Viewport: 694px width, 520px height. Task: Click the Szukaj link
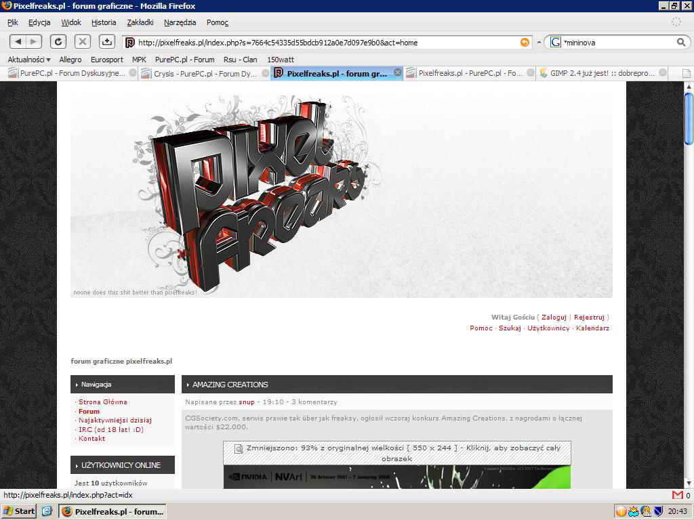coord(510,328)
